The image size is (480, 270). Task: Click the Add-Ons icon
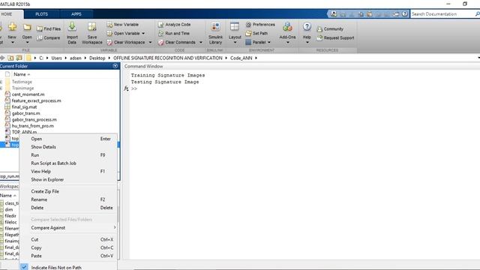pos(287,27)
